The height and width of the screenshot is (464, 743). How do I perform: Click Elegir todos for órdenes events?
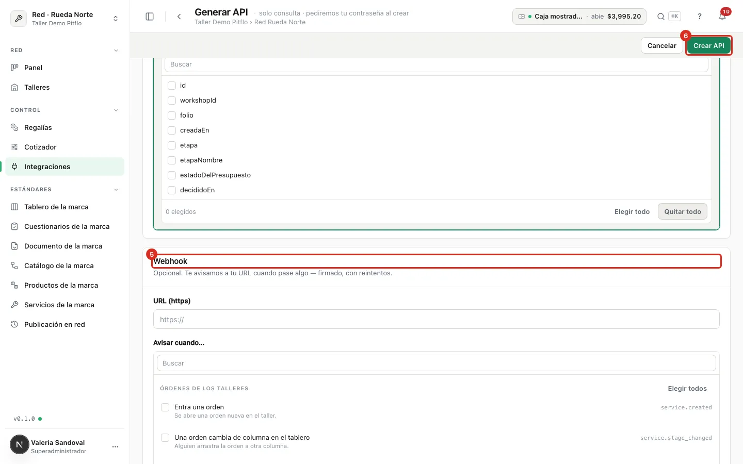pyautogui.click(x=687, y=389)
